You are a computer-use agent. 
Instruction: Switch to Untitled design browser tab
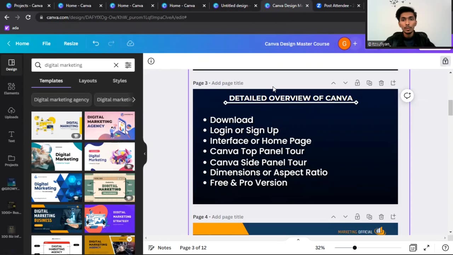click(235, 6)
